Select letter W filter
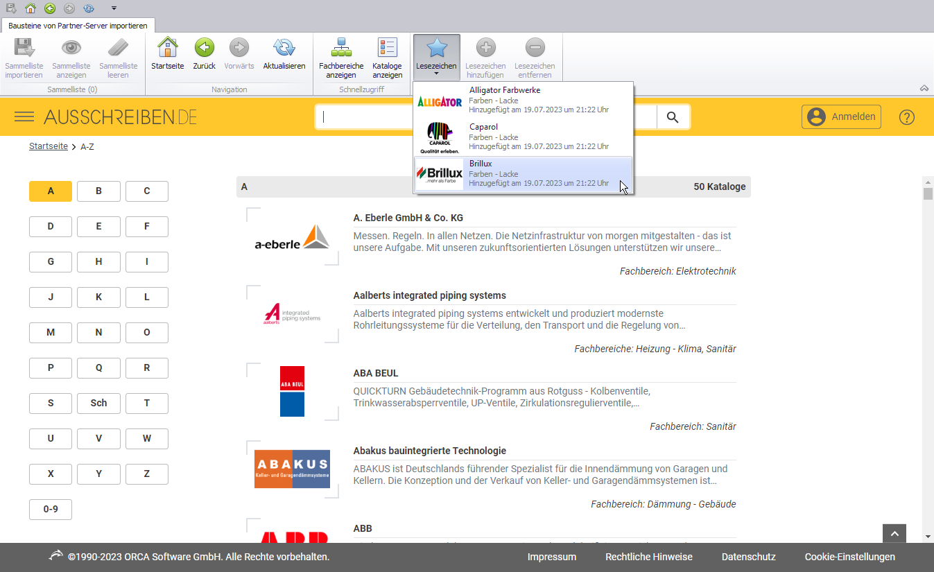The height and width of the screenshot is (572, 934). pyautogui.click(x=147, y=439)
